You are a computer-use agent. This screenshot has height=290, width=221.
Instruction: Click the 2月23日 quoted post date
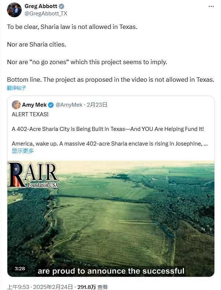[97, 105]
